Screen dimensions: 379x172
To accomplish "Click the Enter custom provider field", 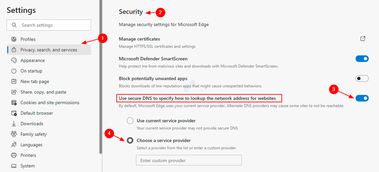I will pos(189,160).
